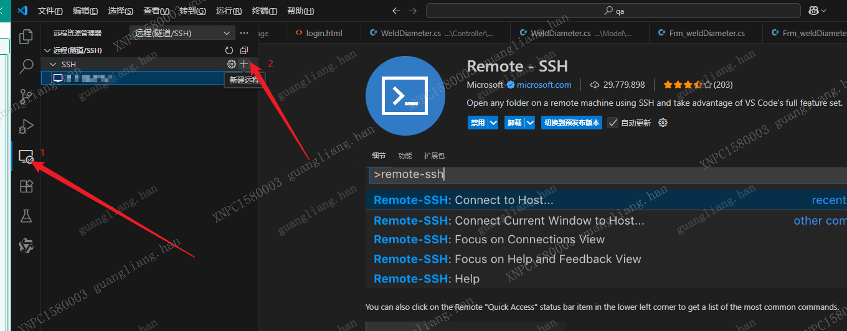Choose the Remote-SSH: Help command
This screenshot has height=331, width=847.
427,279
